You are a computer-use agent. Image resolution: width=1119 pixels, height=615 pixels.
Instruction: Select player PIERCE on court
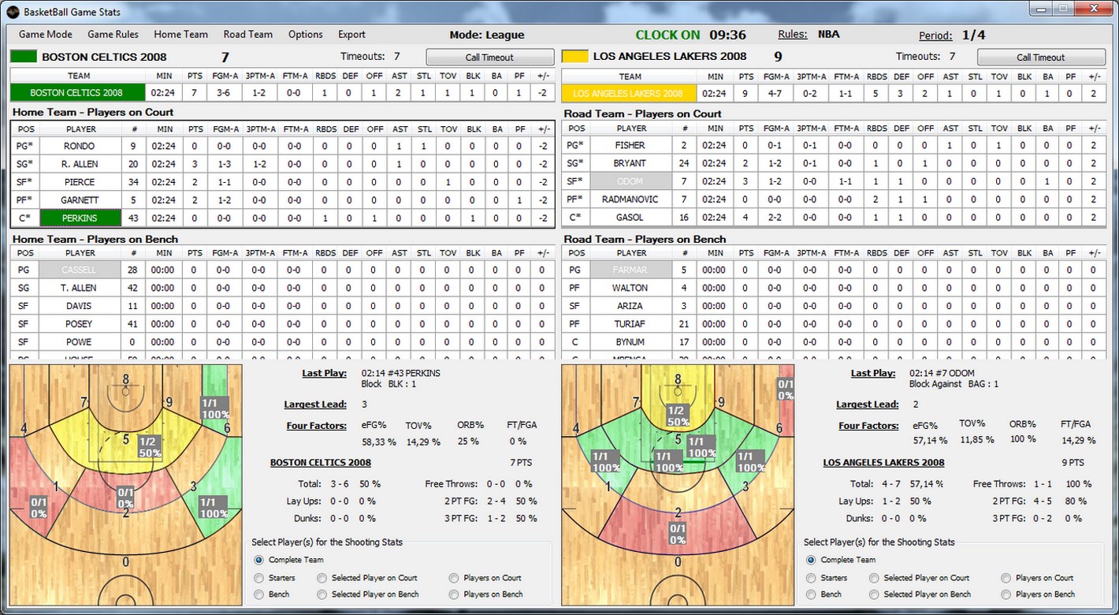[x=80, y=182]
